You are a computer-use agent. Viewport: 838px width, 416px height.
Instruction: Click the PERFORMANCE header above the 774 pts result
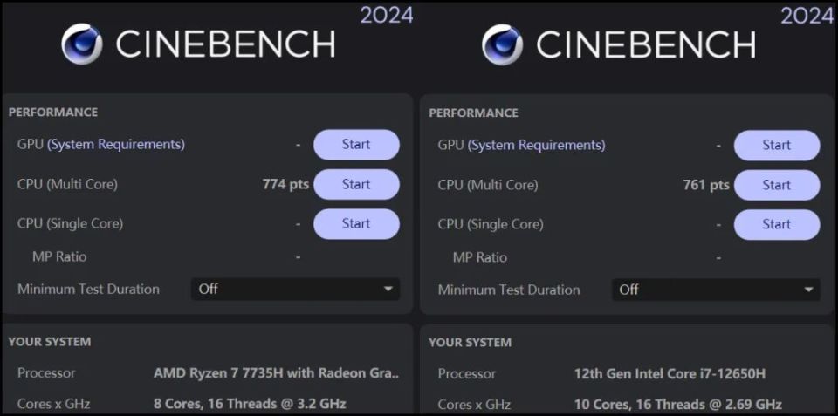tap(53, 113)
